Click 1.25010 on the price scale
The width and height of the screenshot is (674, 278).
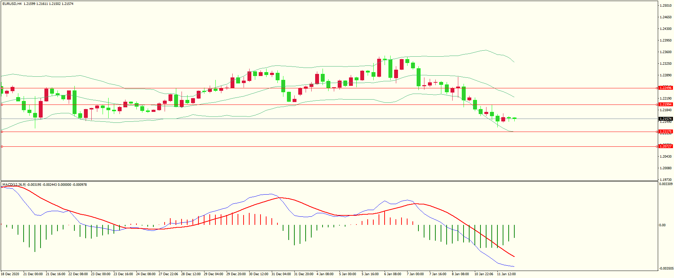[x=666, y=6]
